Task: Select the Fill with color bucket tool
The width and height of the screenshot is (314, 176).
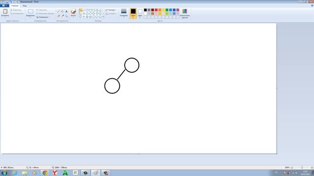Action: (62, 11)
